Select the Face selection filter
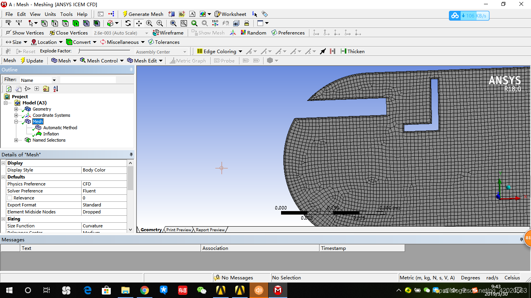 coord(65,23)
